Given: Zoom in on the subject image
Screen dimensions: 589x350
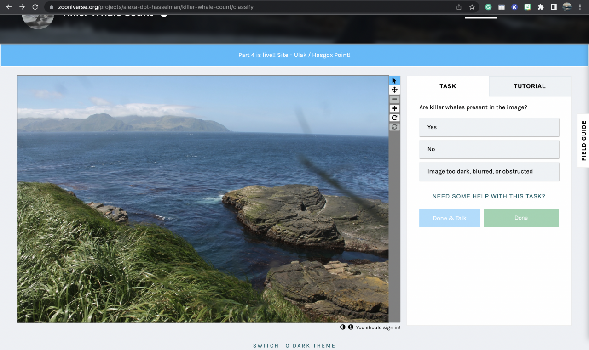Looking at the screenshot, I should [394, 108].
